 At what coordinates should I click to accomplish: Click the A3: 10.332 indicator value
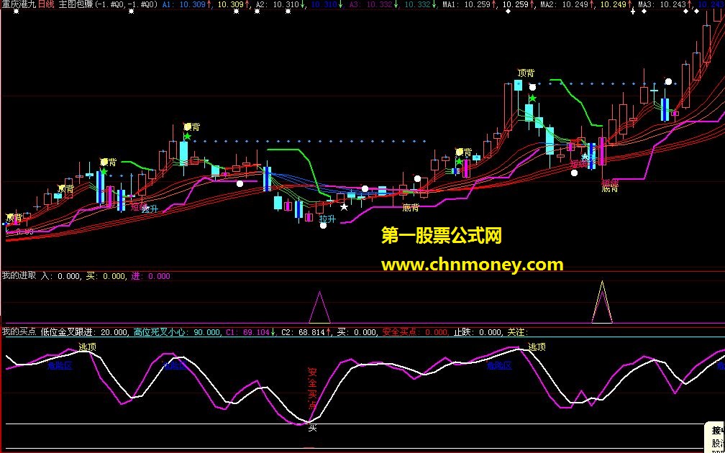(x=373, y=4)
